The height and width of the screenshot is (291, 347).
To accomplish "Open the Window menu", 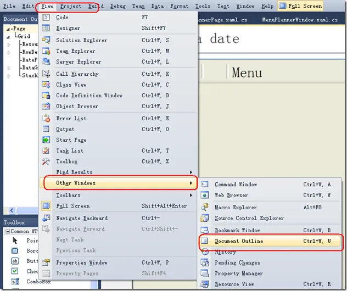I will click(x=245, y=6).
